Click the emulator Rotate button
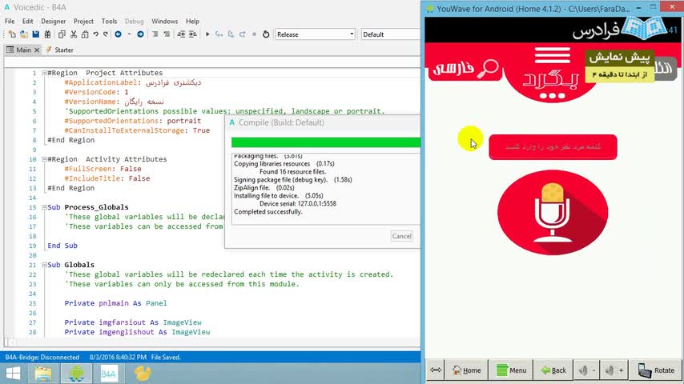This screenshot has height=384, width=684. click(656, 370)
